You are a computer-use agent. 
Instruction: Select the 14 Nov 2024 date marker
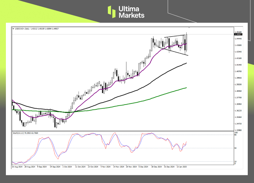119,167
